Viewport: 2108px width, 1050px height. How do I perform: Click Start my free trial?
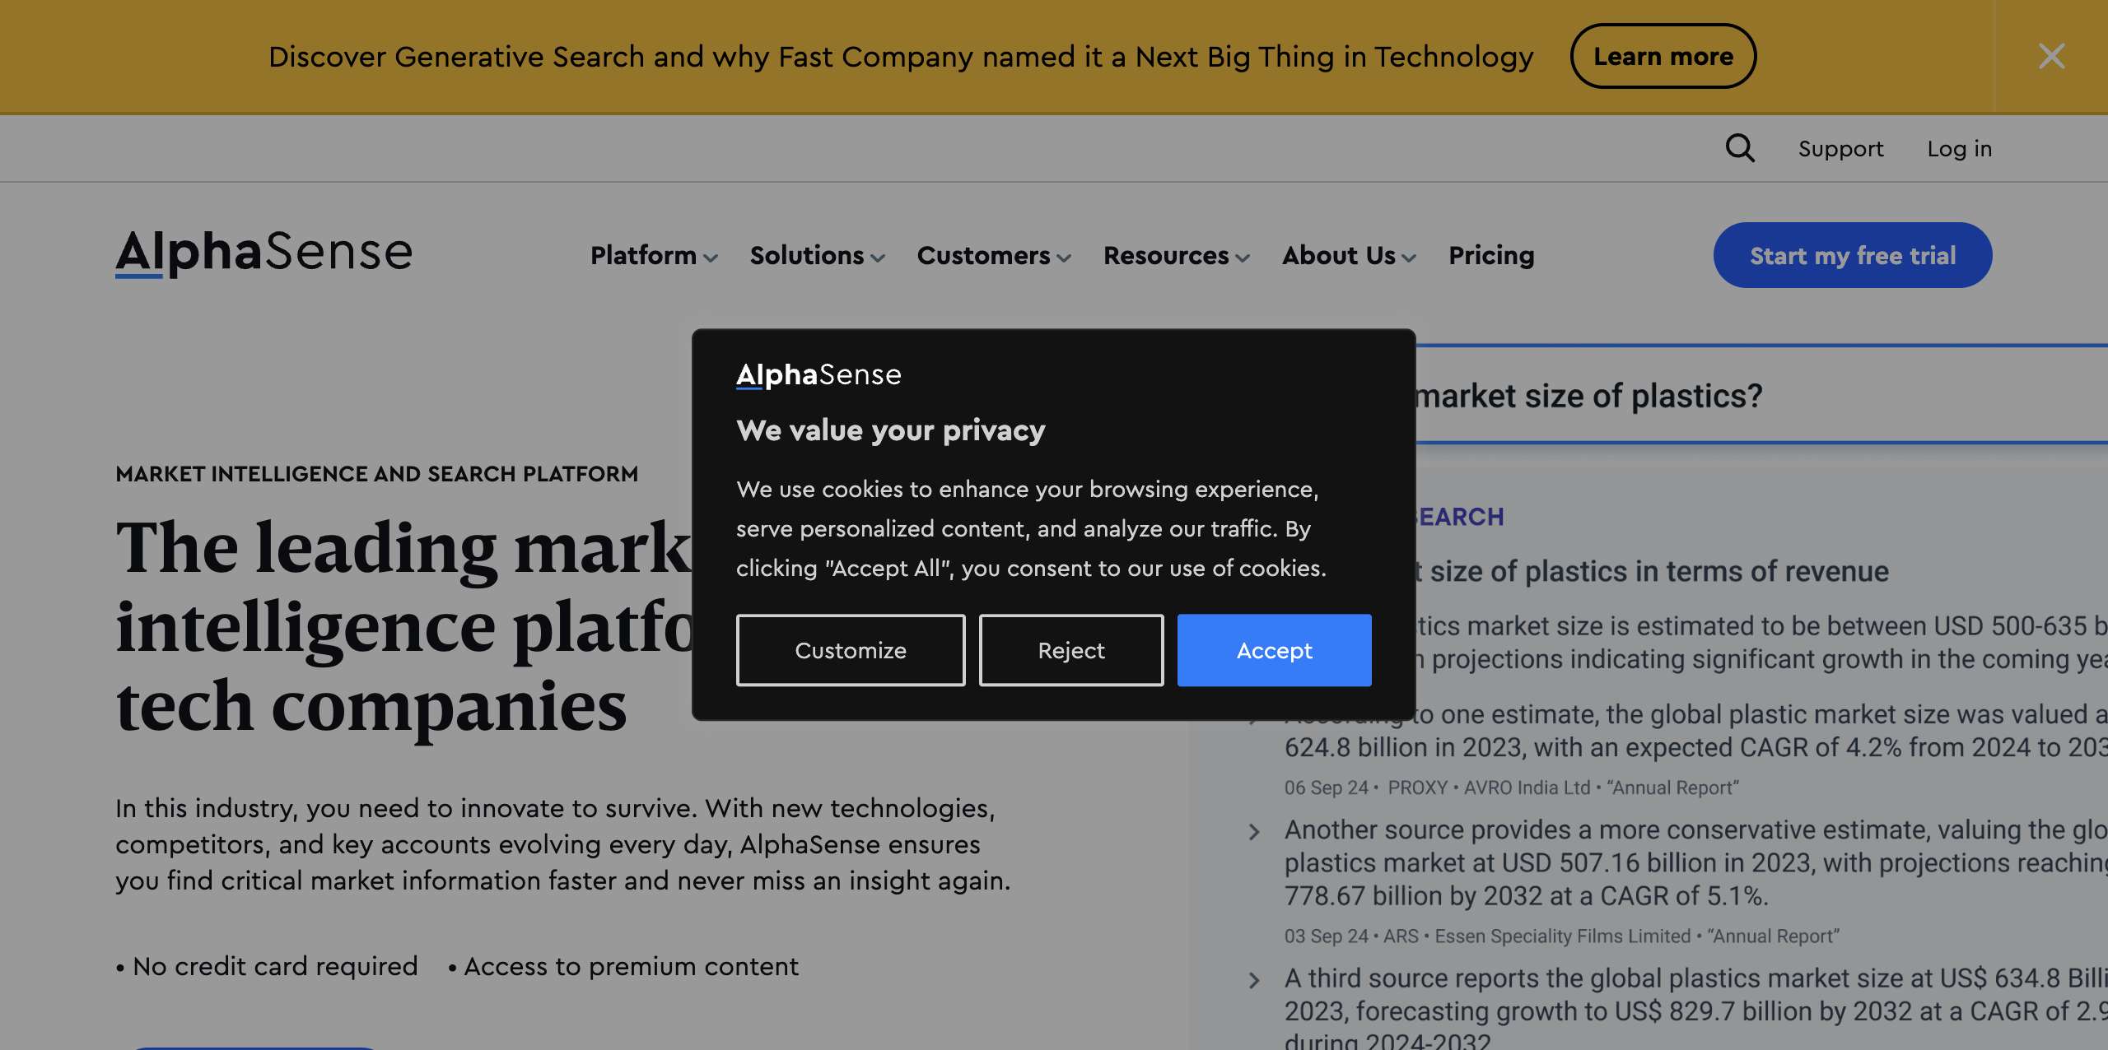coord(1852,255)
